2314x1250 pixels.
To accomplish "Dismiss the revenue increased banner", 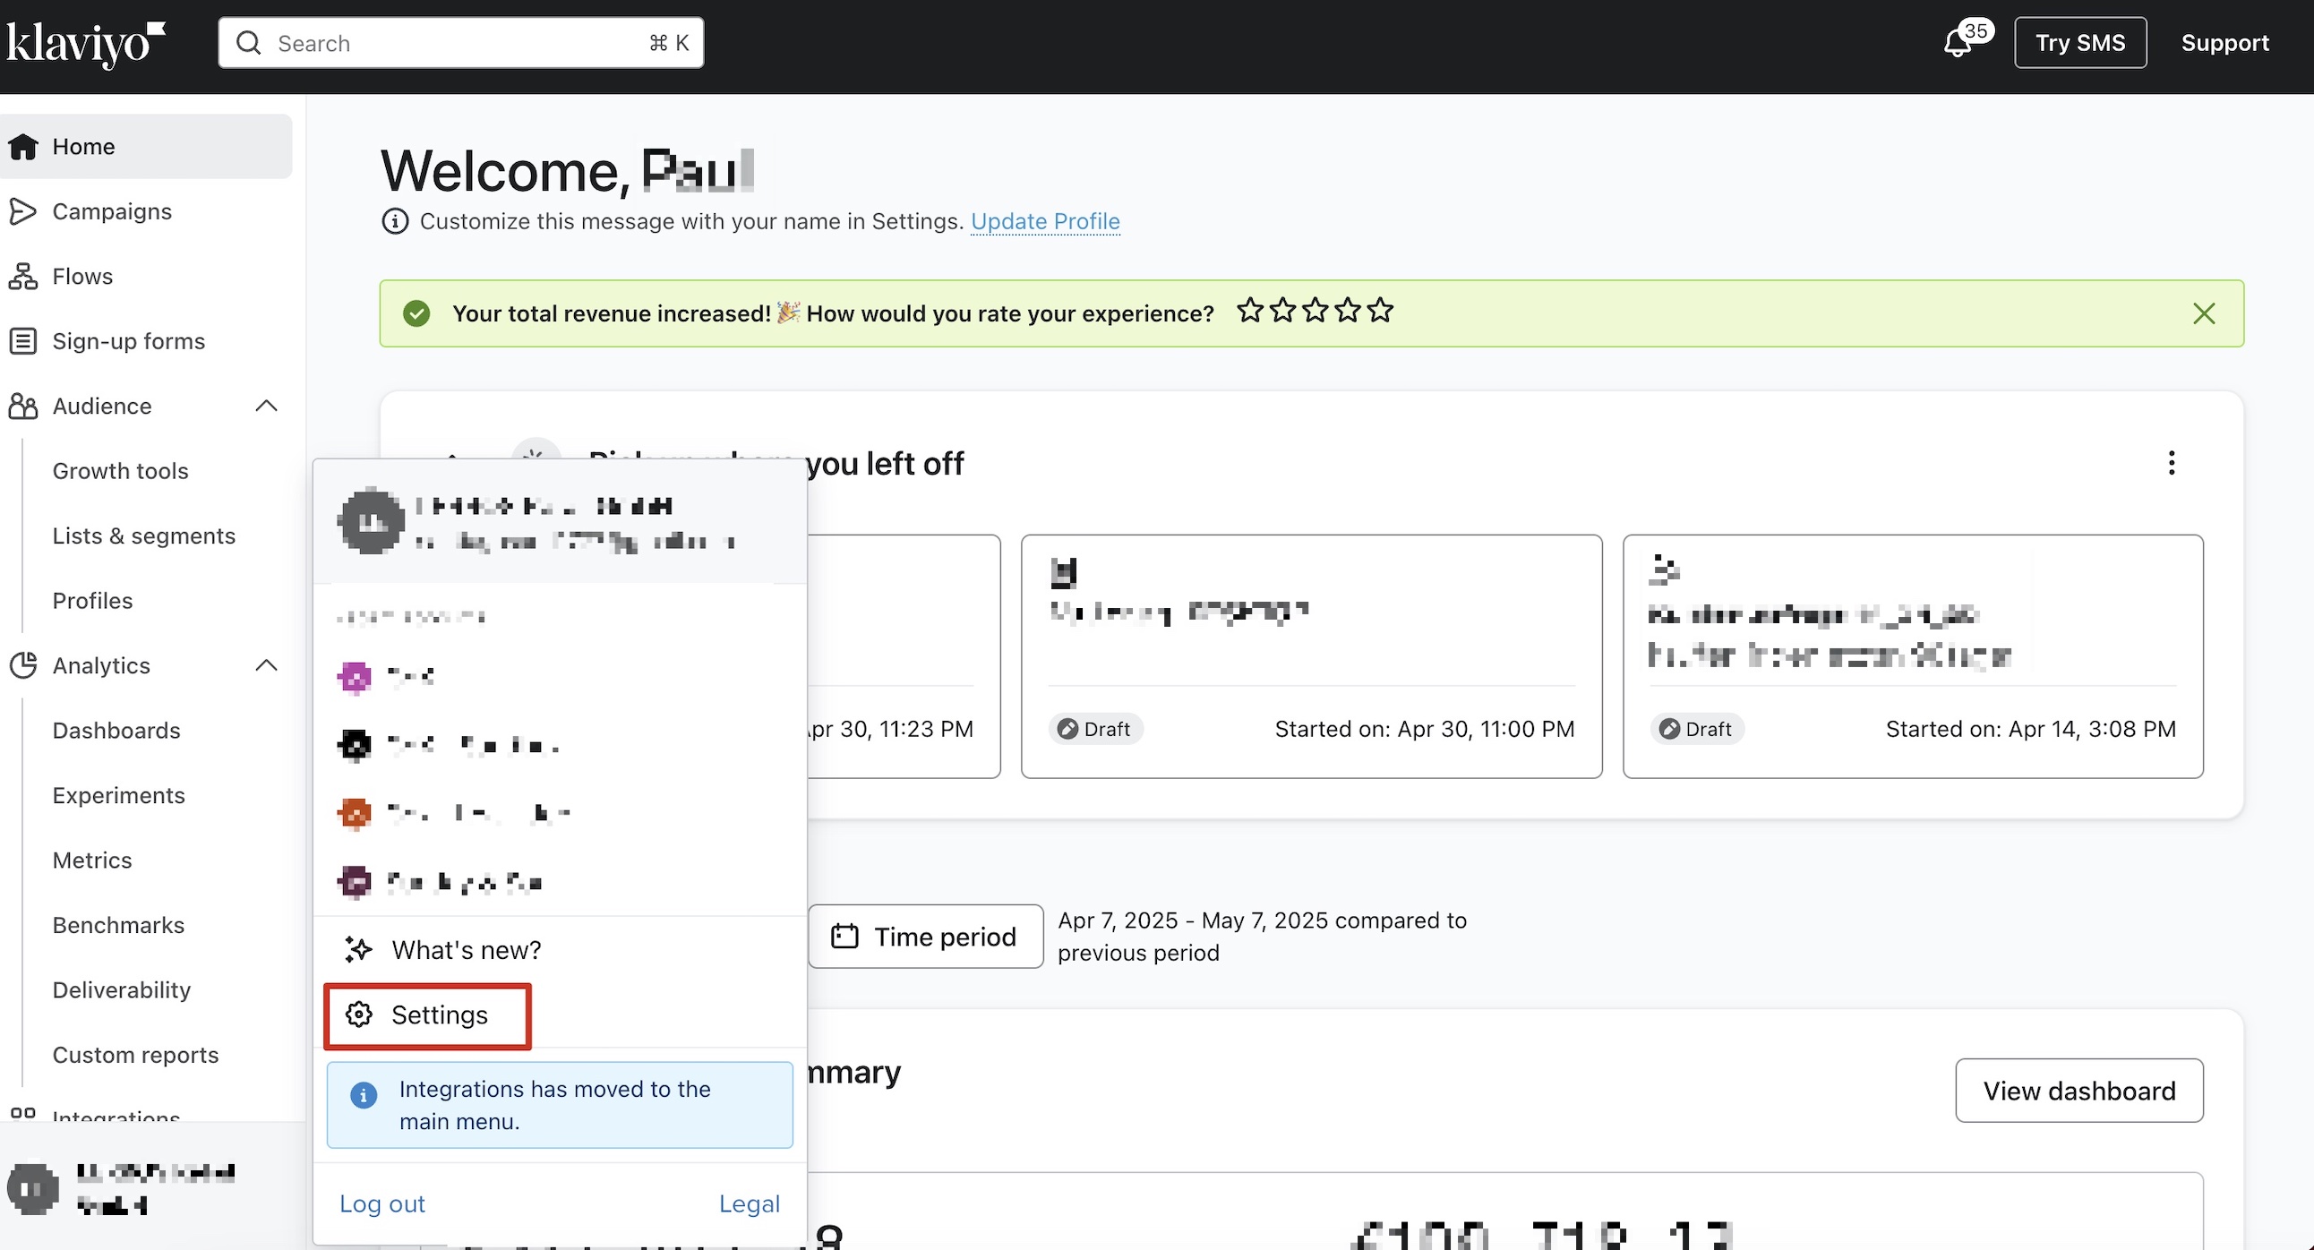I will click(x=2204, y=313).
